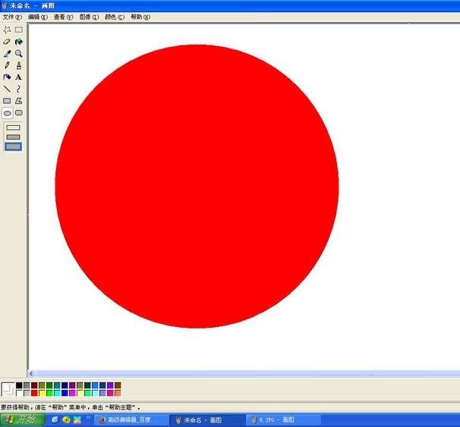Open the 文件 (File) menu

coord(12,17)
